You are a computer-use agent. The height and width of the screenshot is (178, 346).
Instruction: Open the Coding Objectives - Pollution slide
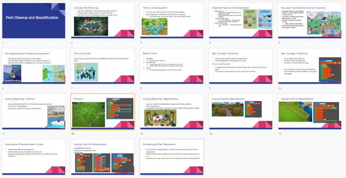(34, 112)
